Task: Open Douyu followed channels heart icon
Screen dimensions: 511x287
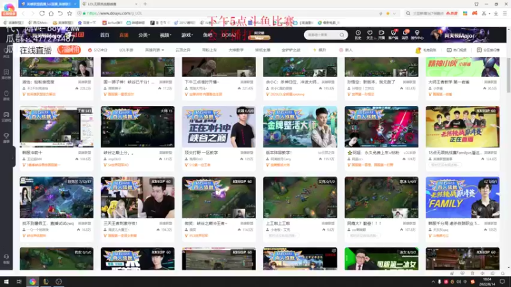Action: 370,34
